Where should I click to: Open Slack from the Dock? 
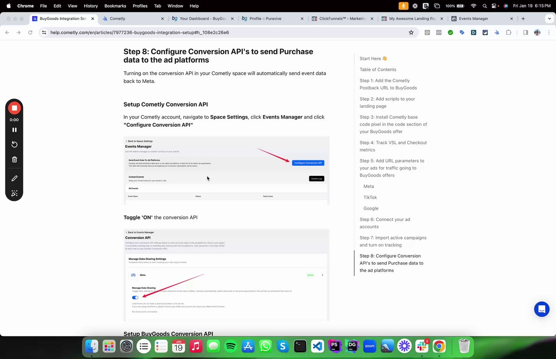tap(422, 346)
